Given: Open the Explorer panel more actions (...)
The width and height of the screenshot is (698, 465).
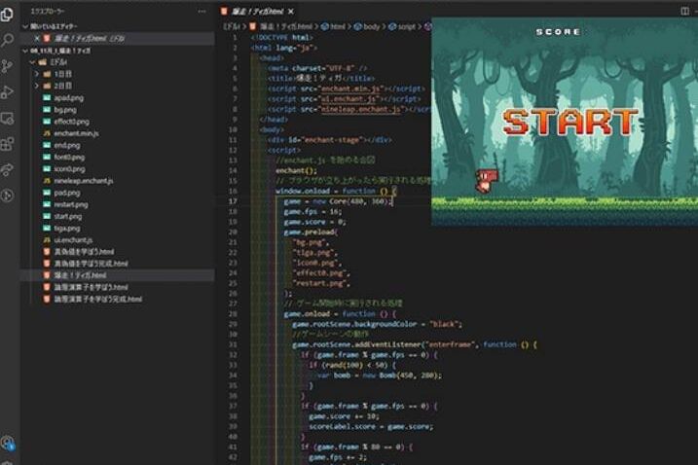Looking at the screenshot, I should click(202, 12).
